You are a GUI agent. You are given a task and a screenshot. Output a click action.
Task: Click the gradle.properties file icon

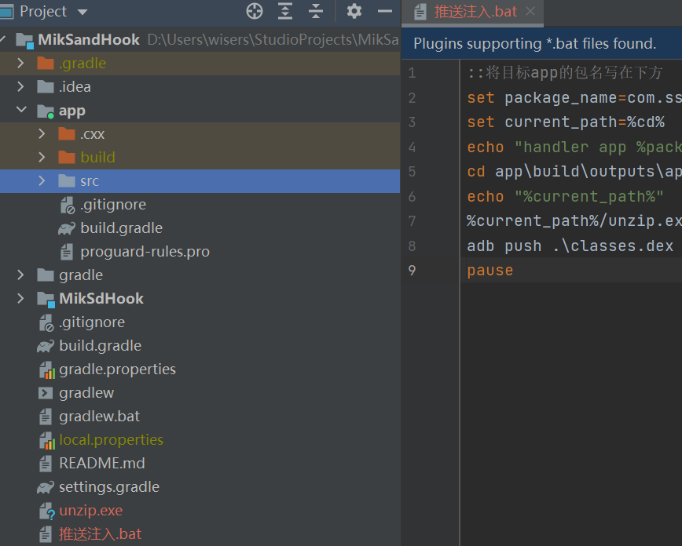point(46,369)
